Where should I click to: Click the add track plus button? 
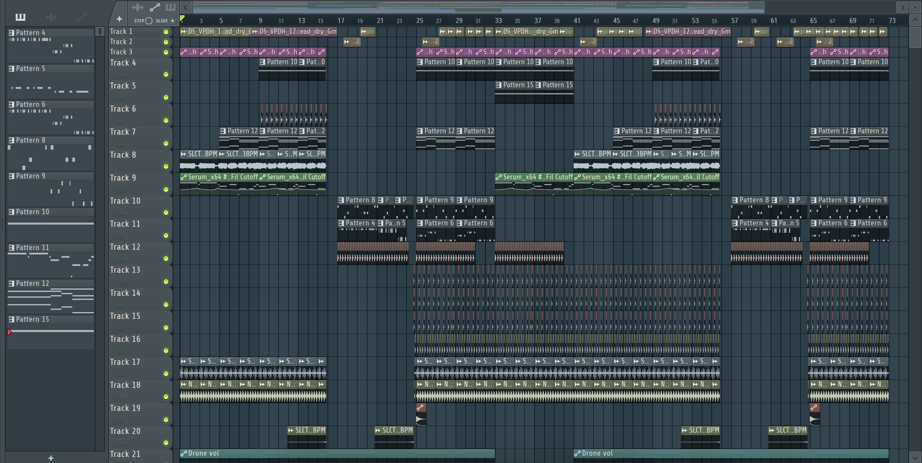(119, 19)
